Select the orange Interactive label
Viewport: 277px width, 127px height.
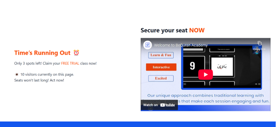click(161, 67)
